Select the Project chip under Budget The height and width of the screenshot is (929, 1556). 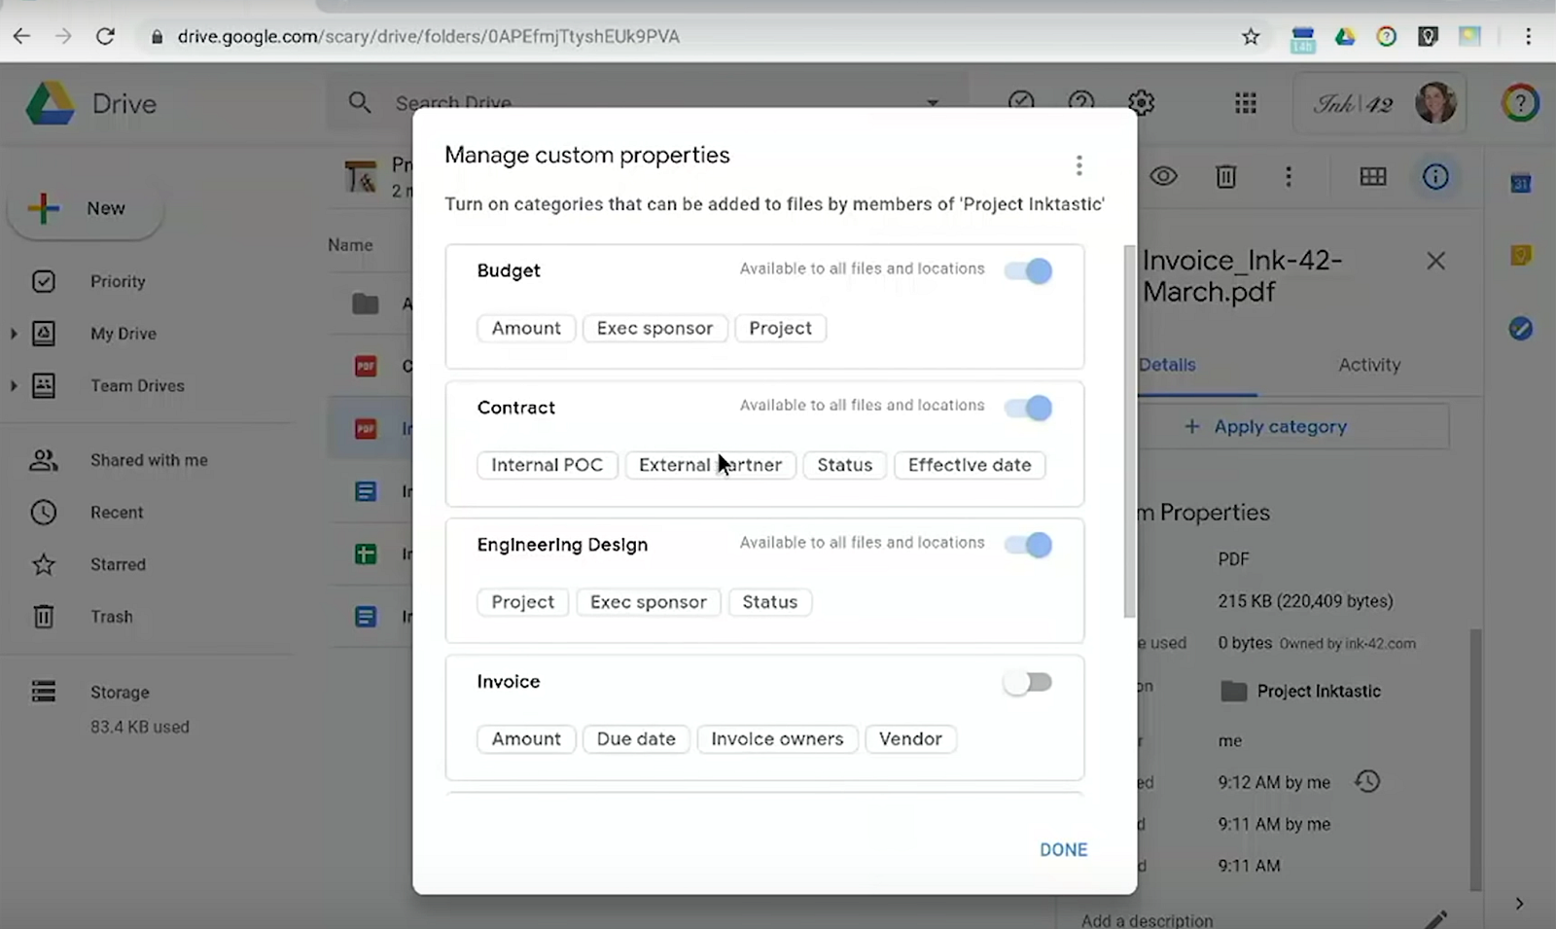(780, 328)
